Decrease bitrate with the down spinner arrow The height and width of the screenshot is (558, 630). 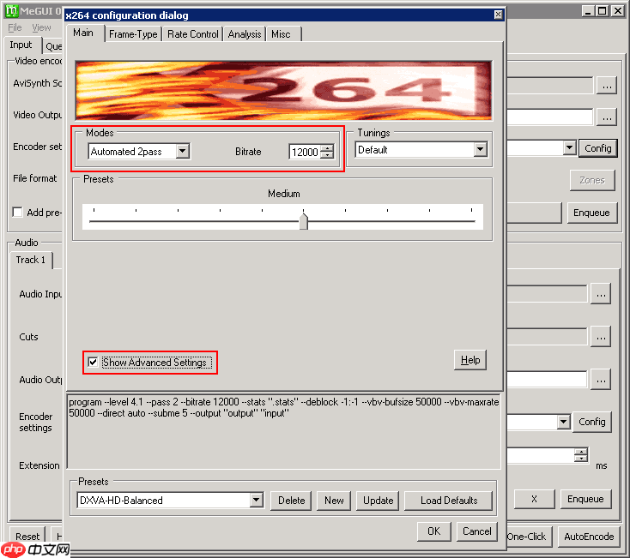pyautogui.click(x=327, y=156)
